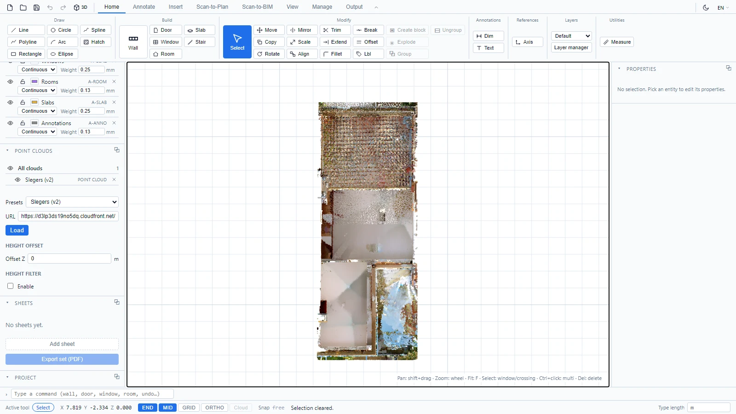Viewport: 736px width, 414px height.
Task: Hide the Rooms layer with eye icon
Action: [10, 81]
